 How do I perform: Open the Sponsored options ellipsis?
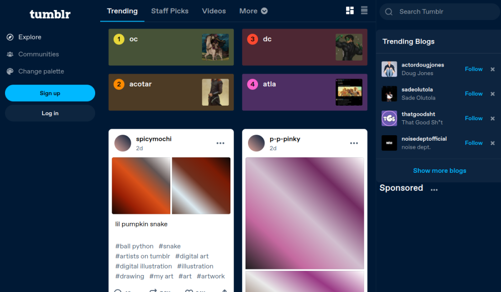pos(434,189)
